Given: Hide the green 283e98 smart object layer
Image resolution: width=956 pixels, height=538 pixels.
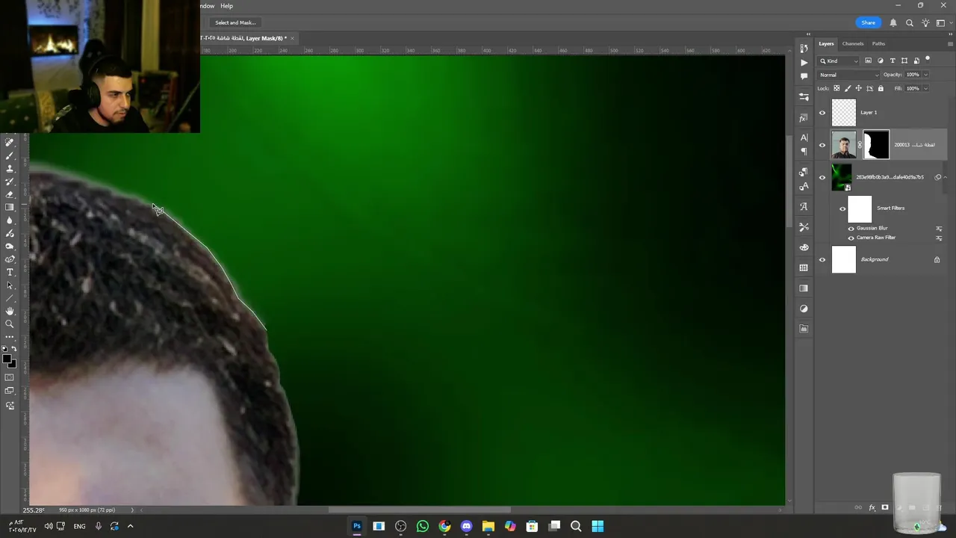Looking at the screenshot, I should click(822, 177).
